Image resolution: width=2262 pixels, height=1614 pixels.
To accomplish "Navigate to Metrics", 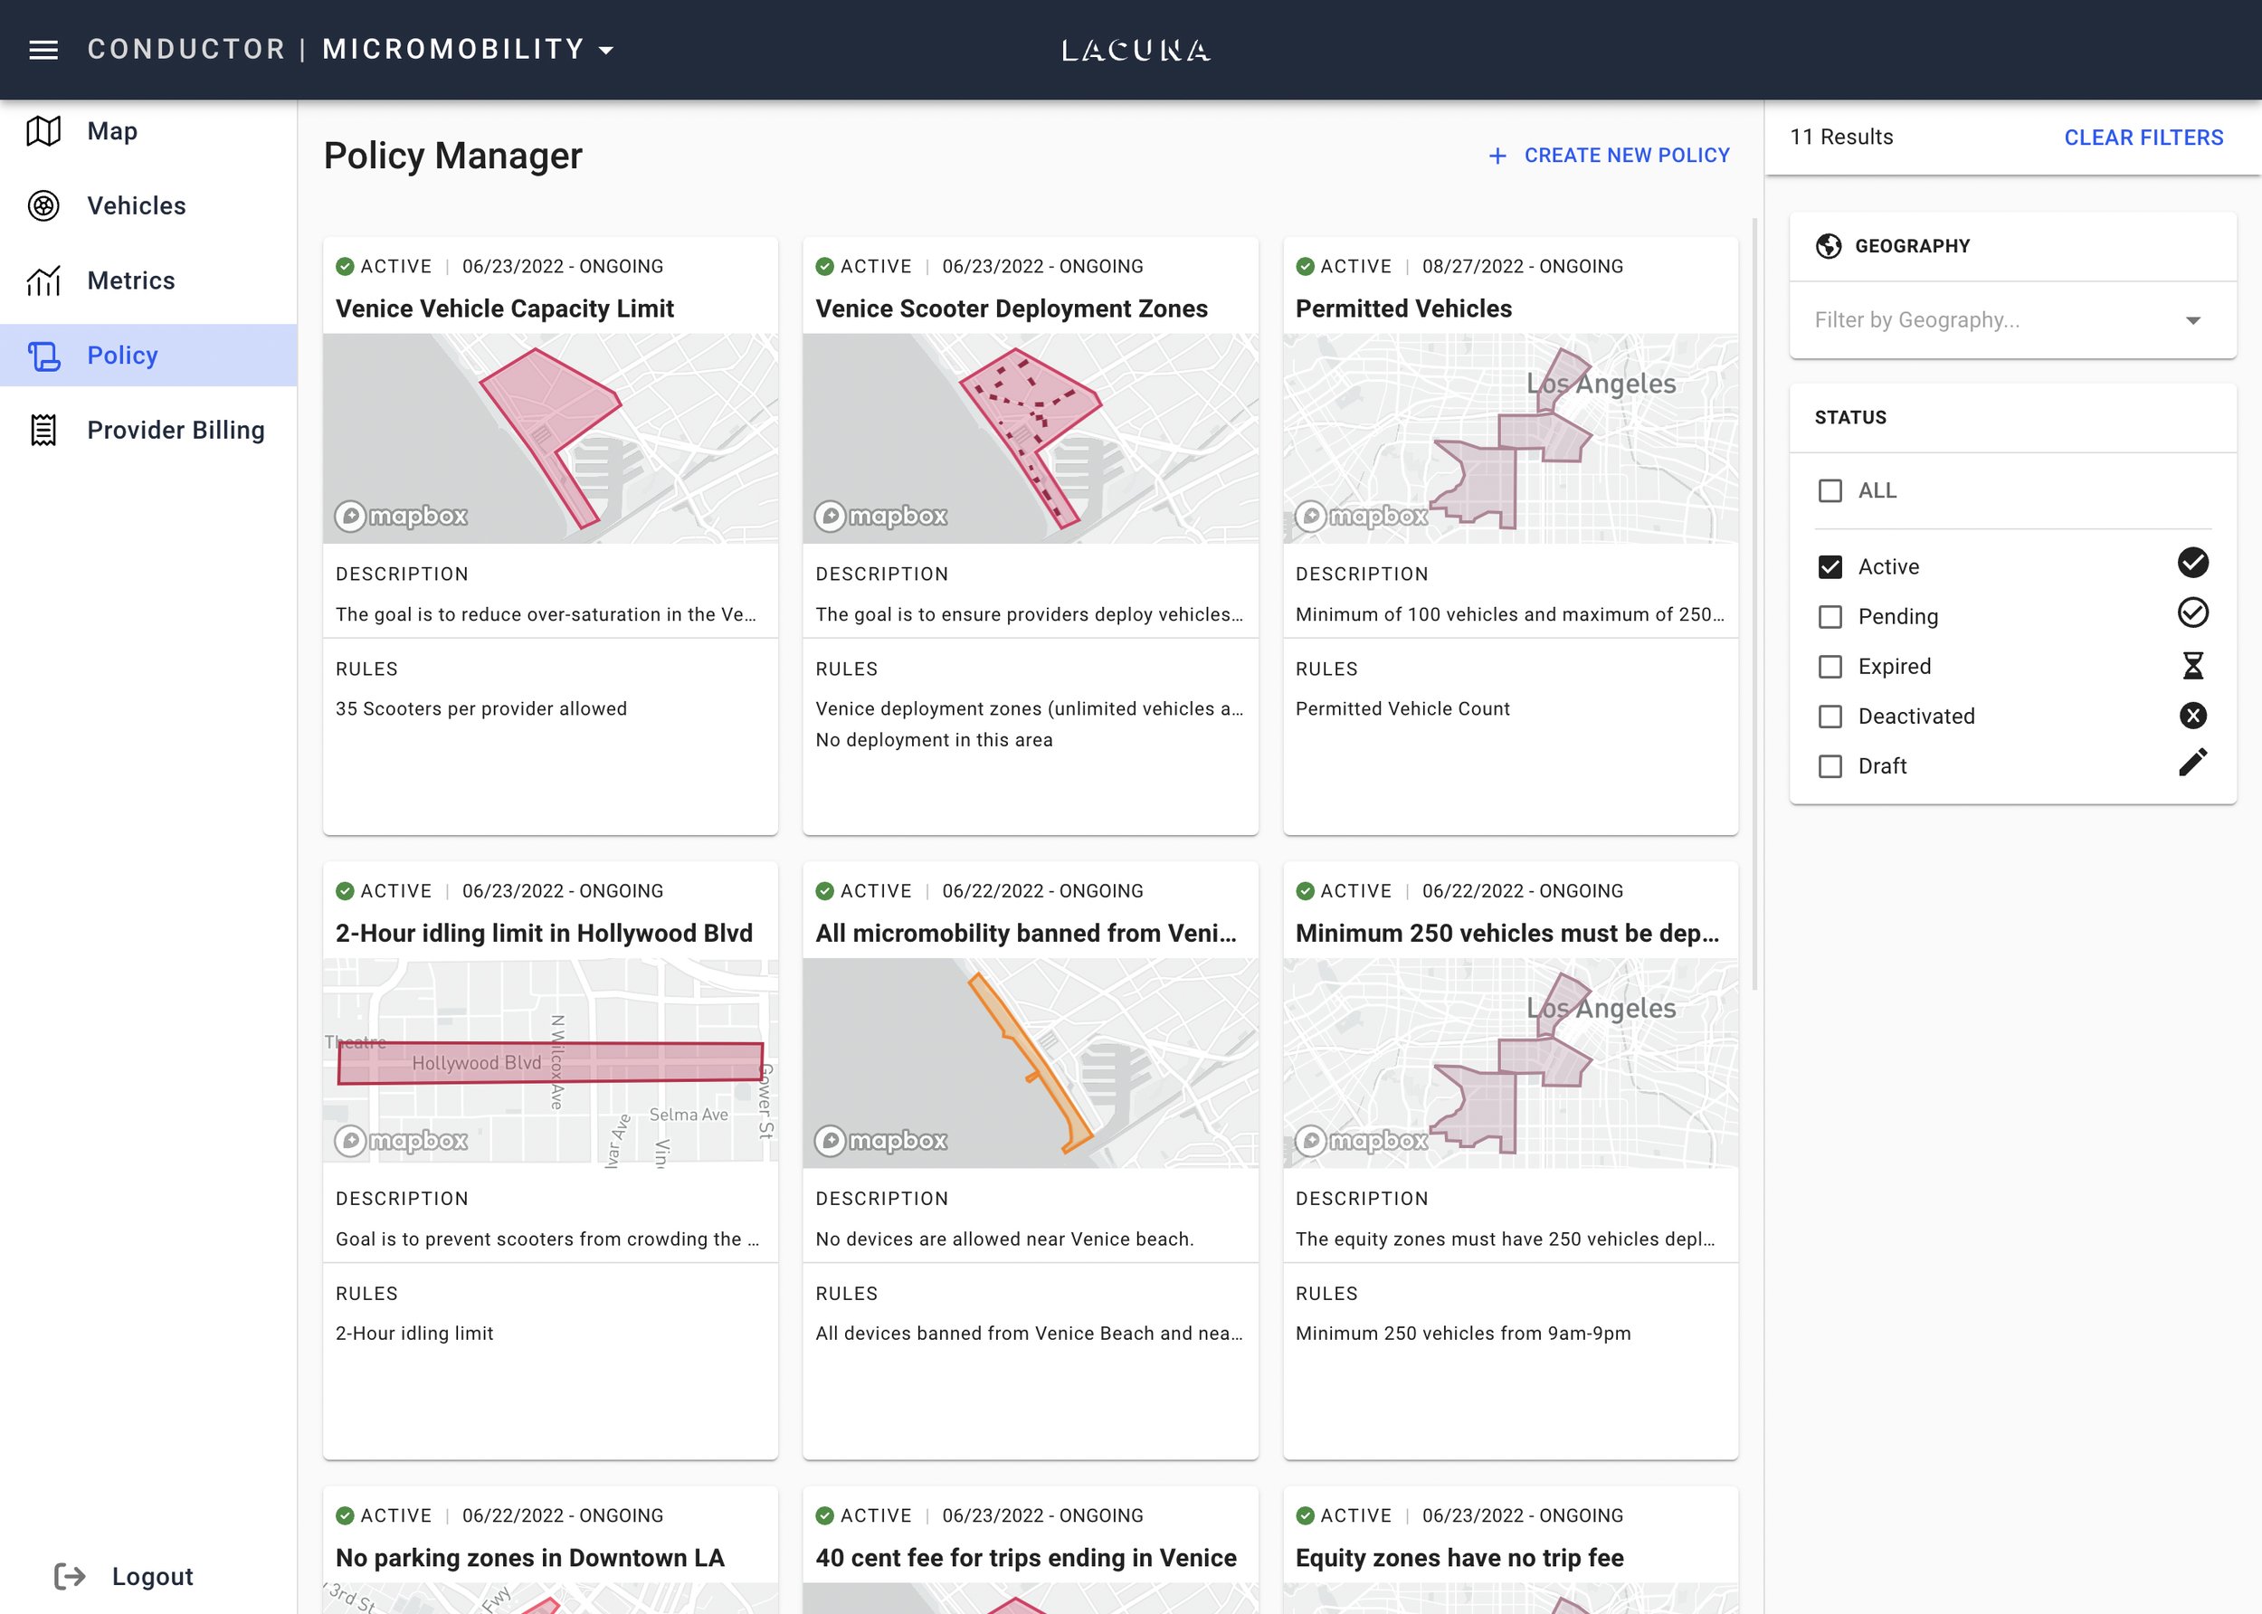I will coord(148,280).
